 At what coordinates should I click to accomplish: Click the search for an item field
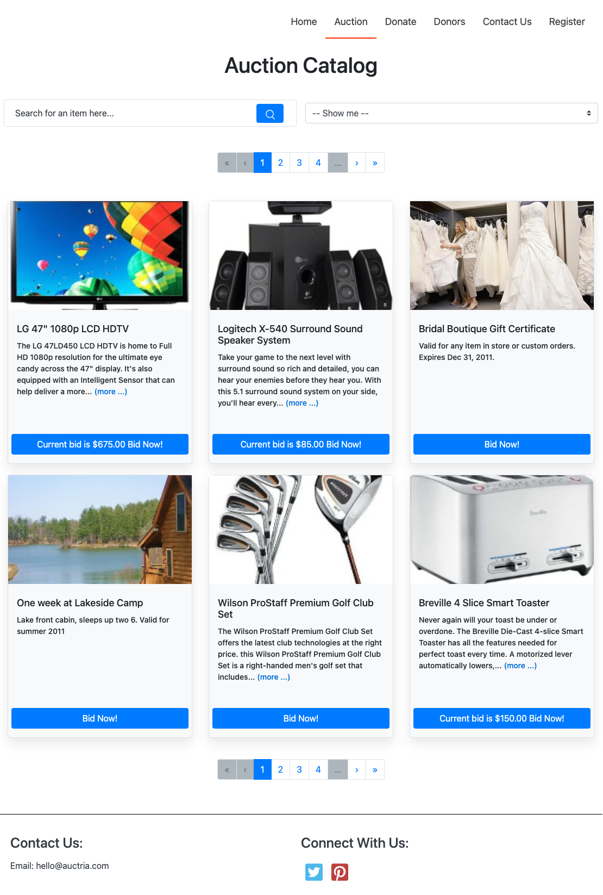[x=130, y=113]
